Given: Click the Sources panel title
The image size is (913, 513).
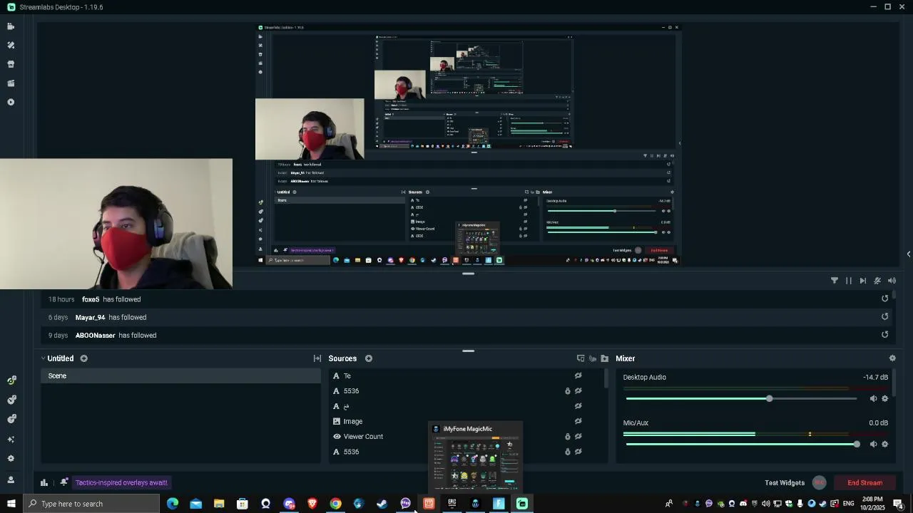Looking at the screenshot, I should tap(342, 358).
